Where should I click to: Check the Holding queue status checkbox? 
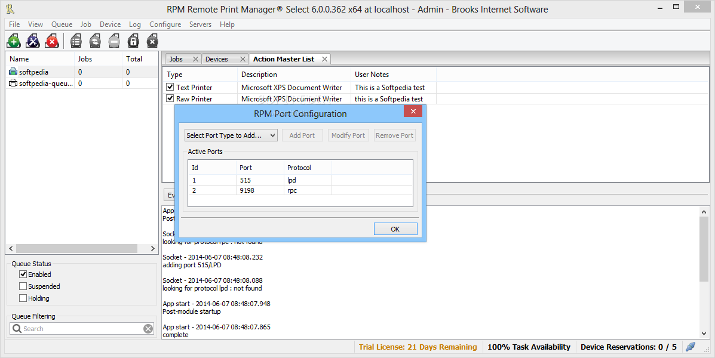23,298
